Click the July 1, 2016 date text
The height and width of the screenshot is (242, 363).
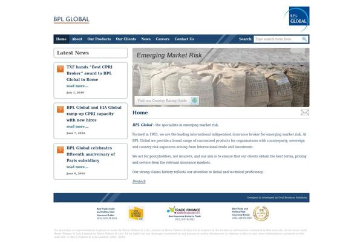click(x=75, y=93)
